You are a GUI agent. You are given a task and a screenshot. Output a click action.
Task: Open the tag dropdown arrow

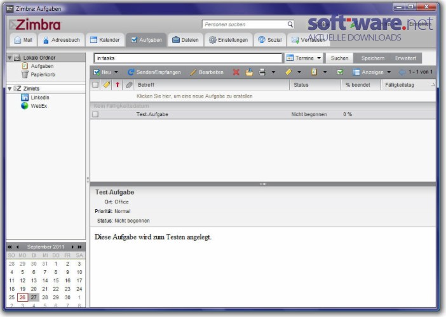point(299,72)
